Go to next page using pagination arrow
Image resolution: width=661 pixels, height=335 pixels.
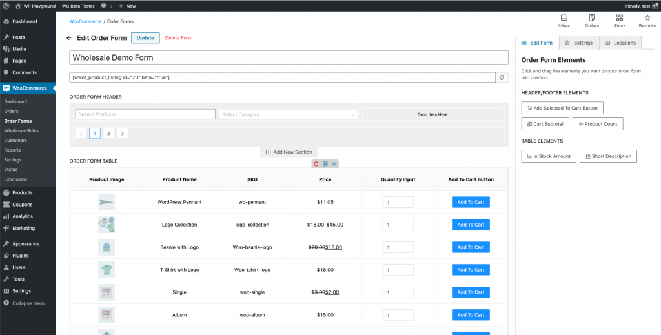pyautogui.click(x=122, y=134)
